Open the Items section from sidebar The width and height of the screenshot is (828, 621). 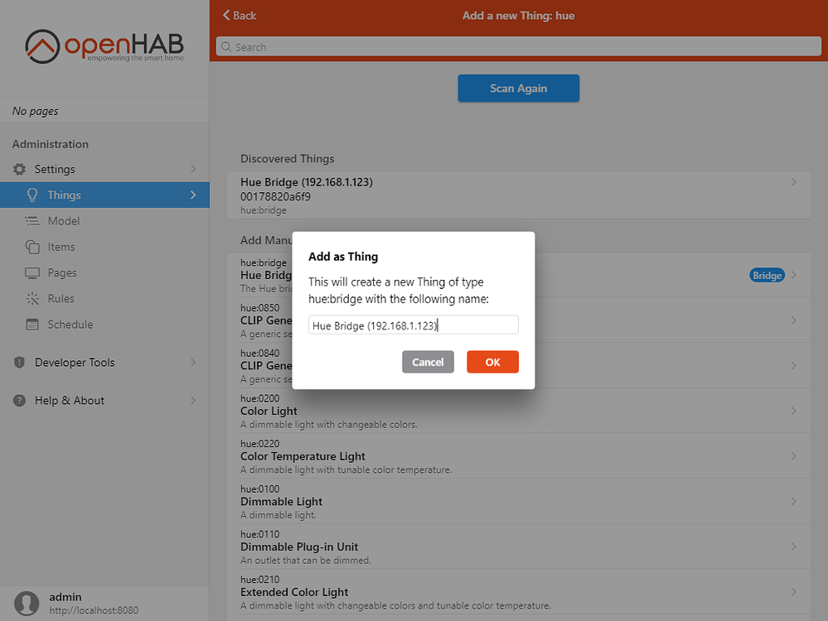click(x=63, y=247)
